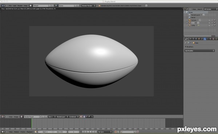Viewport: 218px width, 134px height.
Task: Open the Slot 1 render slot dropdown
Action: [52, 117]
